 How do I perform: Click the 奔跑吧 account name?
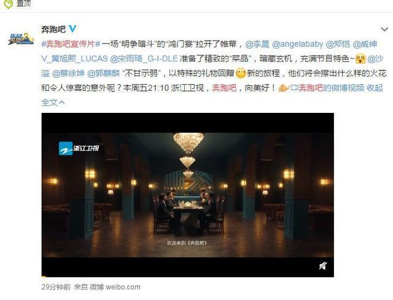coord(53,29)
